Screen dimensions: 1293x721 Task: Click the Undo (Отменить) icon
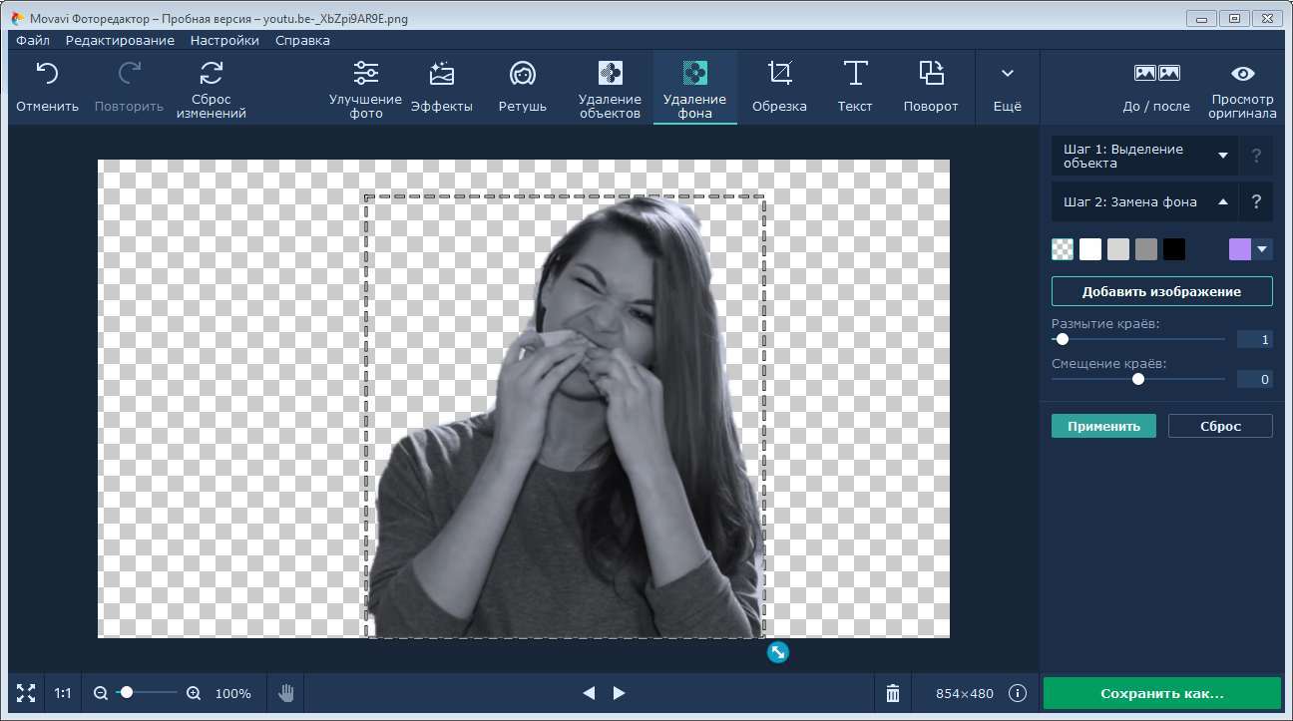coord(47,74)
